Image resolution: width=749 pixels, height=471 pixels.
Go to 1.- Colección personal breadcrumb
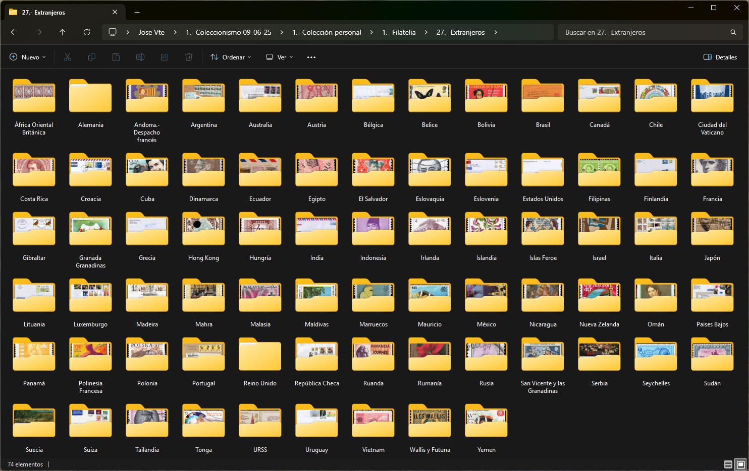[327, 32]
